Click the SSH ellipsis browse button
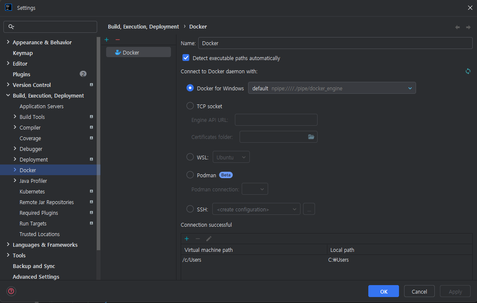Viewport: 477px width, 303px height. point(309,209)
